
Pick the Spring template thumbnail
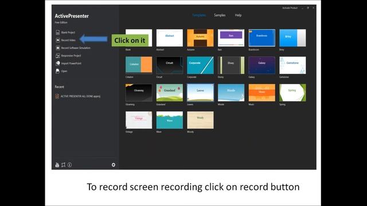(292, 93)
